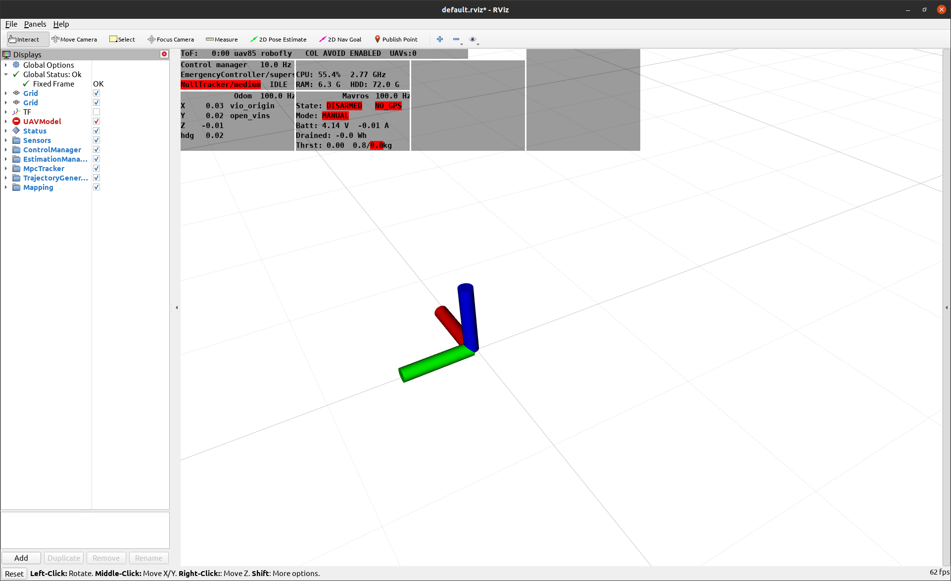Choose the Publish Point tool
This screenshot has width=951, height=581.
(x=396, y=40)
